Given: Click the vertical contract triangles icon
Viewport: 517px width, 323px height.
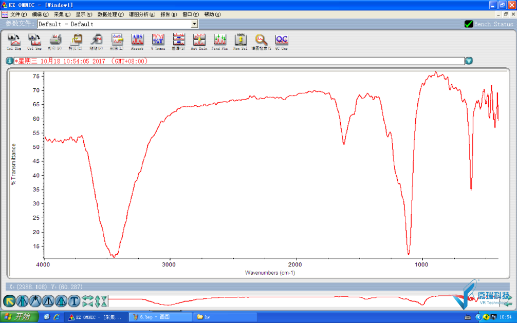Looking at the screenshot, I should click(104, 301).
